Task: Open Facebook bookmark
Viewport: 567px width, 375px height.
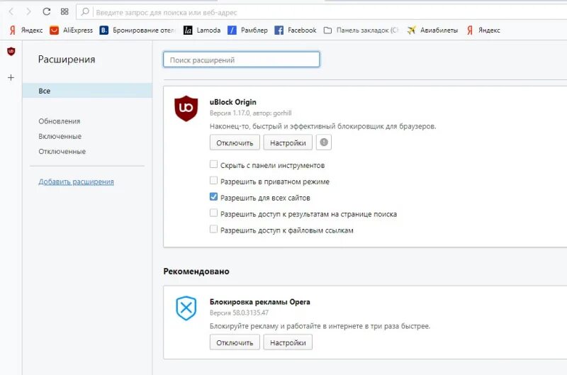Action: click(296, 30)
